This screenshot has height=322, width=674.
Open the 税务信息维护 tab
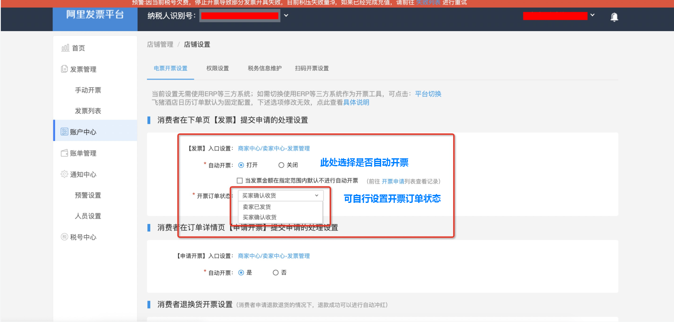click(265, 68)
